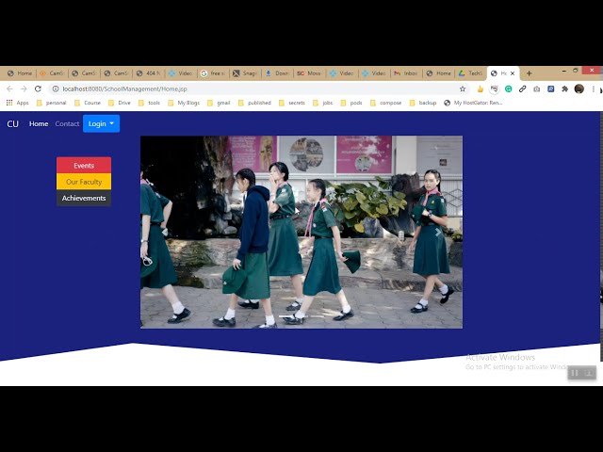The width and height of the screenshot is (603, 452).
Task: Click the blue square extension icon
Action: point(550,89)
